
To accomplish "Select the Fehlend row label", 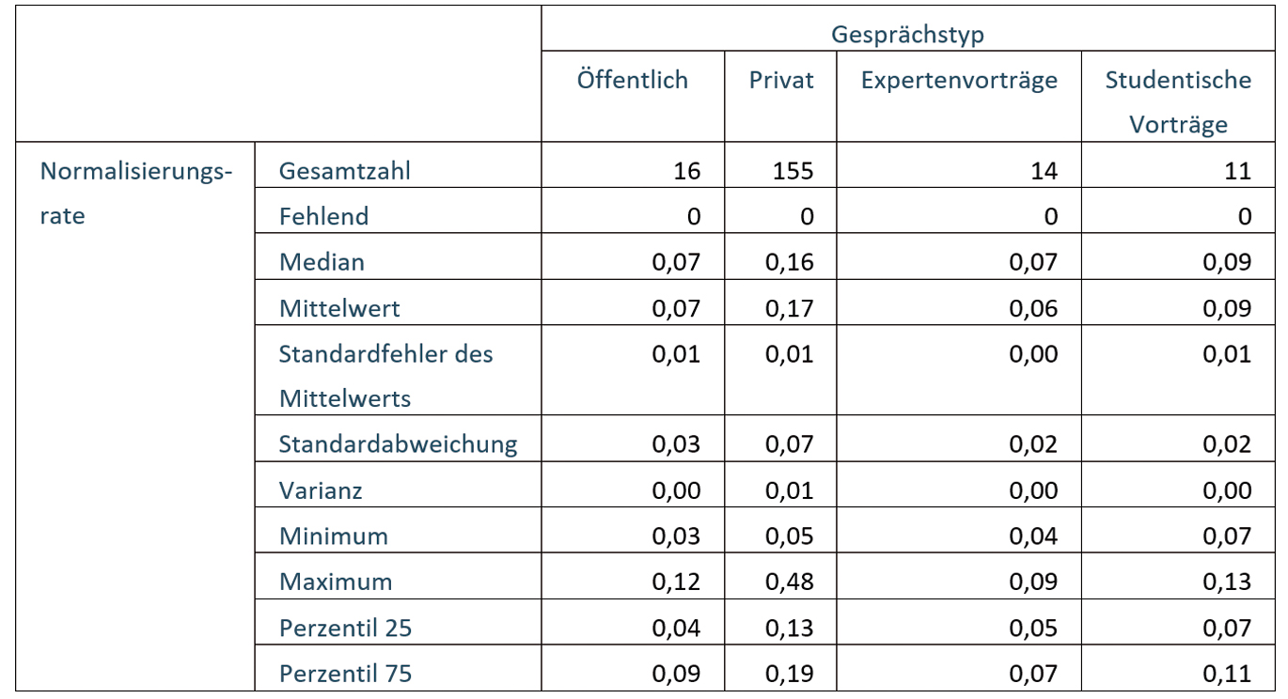I will [x=323, y=216].
